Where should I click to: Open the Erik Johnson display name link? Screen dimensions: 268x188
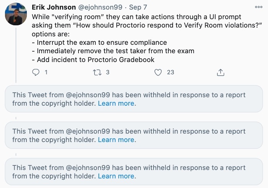[x=53, y=8]
